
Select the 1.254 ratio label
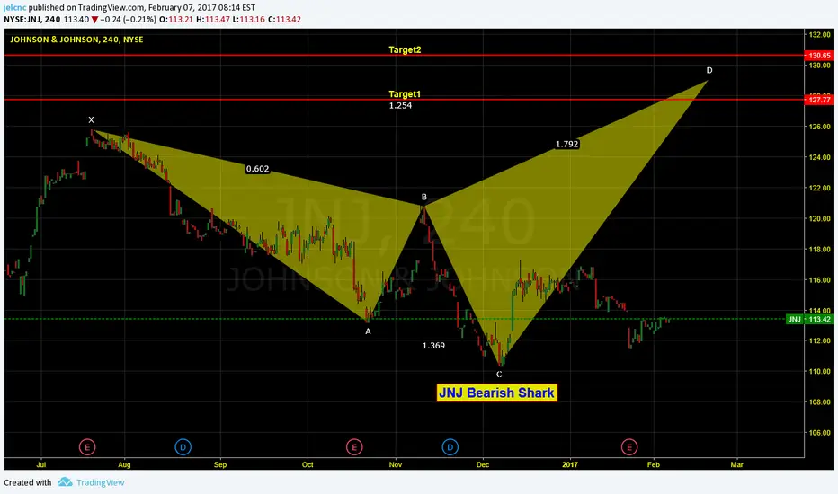[x=400, y=106]
